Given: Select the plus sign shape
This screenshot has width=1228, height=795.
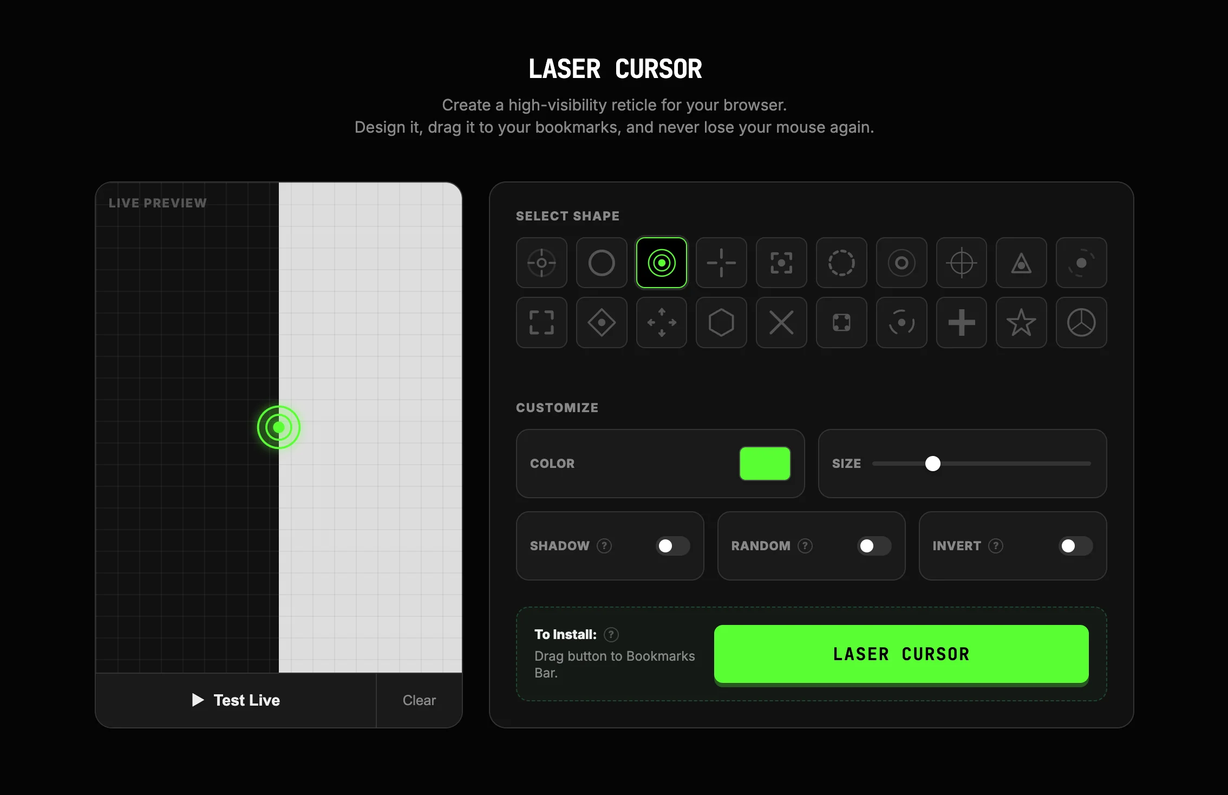Looking at the screenshot, I should pos(962,323).
